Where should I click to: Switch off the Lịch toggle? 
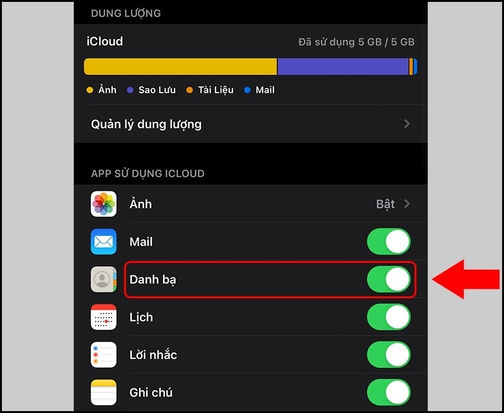tap(389, 317)
